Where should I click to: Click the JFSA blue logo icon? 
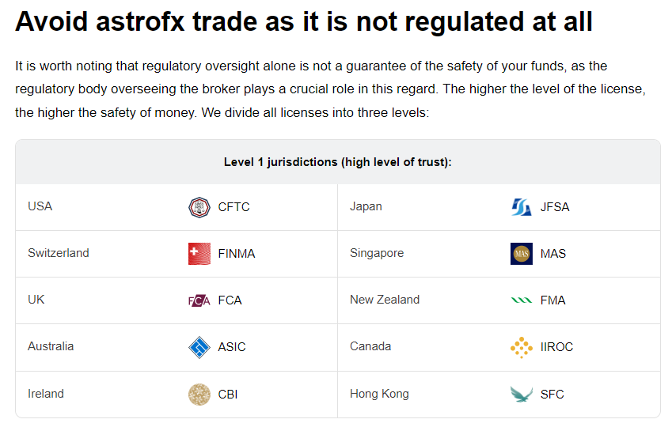pos(522,207)
